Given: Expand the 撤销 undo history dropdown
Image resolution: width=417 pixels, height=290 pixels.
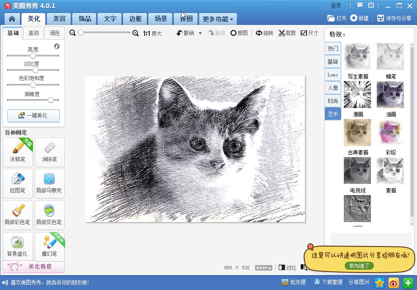Looking at the screenshot, I should tap(200, 33).
